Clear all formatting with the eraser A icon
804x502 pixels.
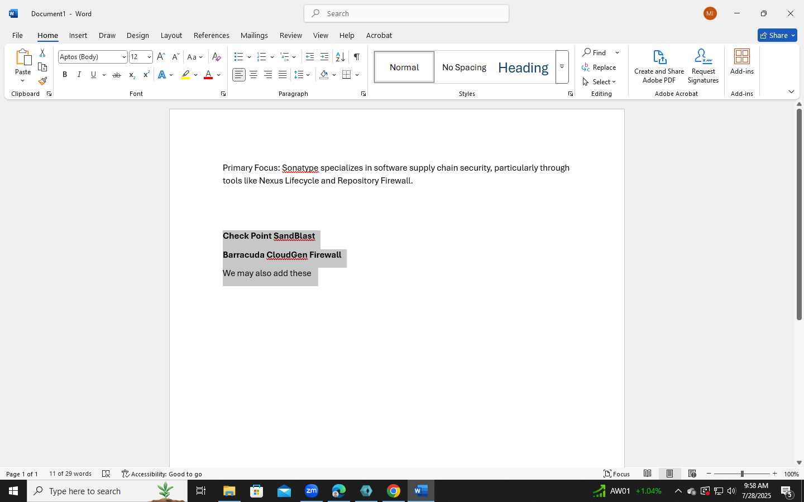tap(217, 57)
